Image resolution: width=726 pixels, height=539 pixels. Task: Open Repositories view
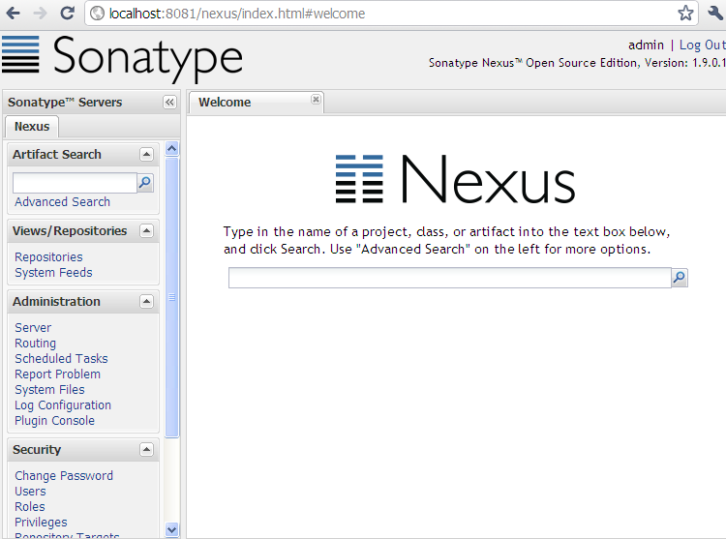click(48, 257)
